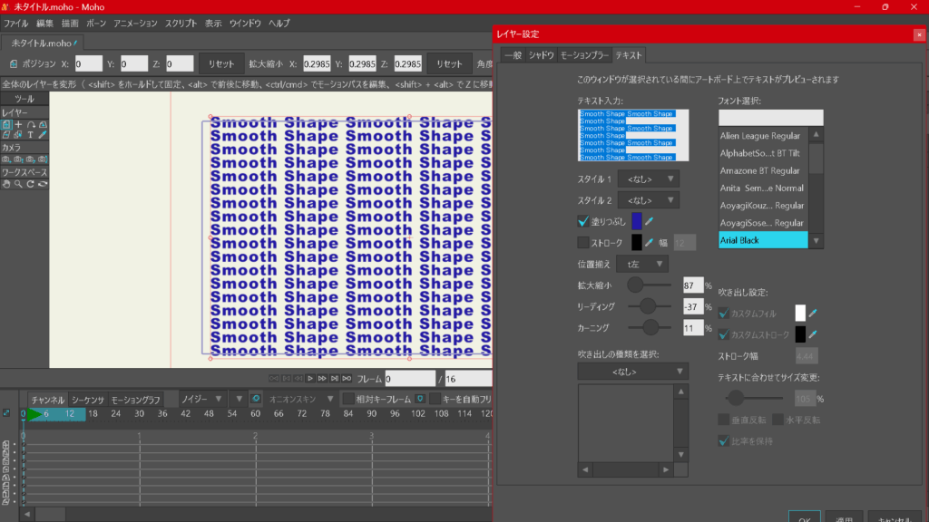Toggle the 相対キーフレーム checkbox

(x=348, y=399)
